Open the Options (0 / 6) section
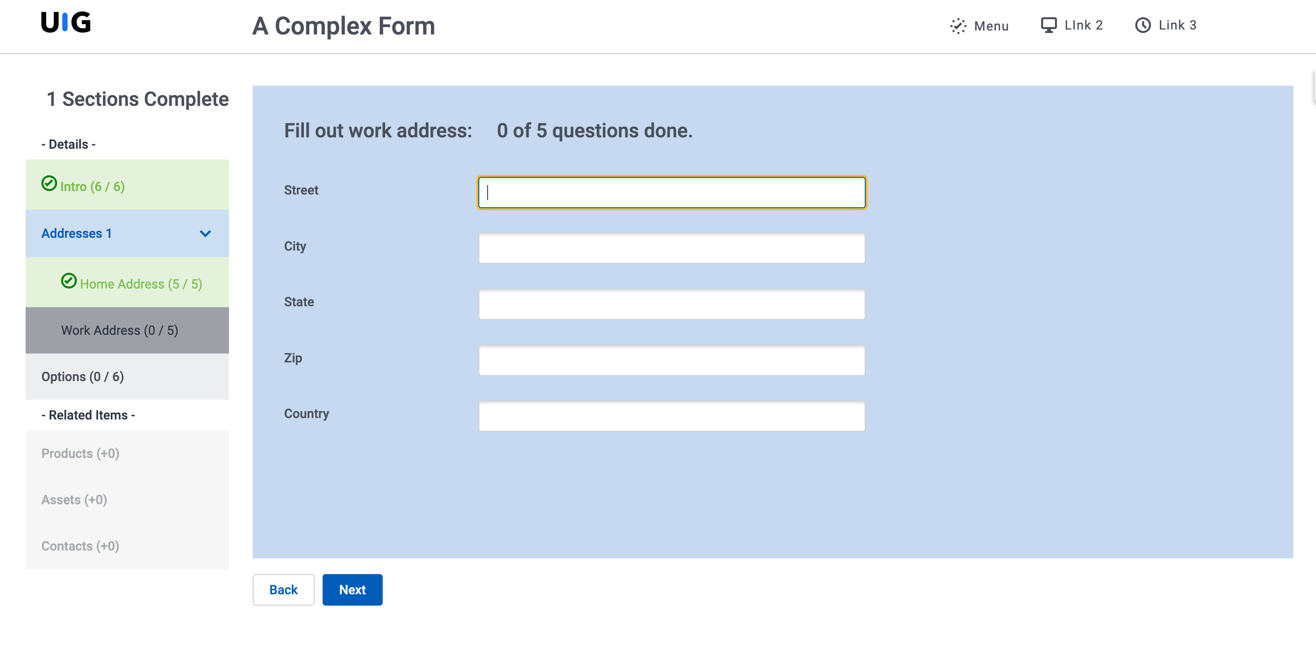Image resolution: width=1316 pixels, height=645 pixels. pyautogui.click(x=83, y=376)
